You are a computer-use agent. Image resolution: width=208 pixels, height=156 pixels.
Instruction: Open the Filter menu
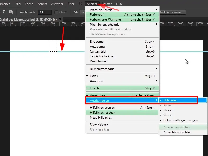[71, 4]
